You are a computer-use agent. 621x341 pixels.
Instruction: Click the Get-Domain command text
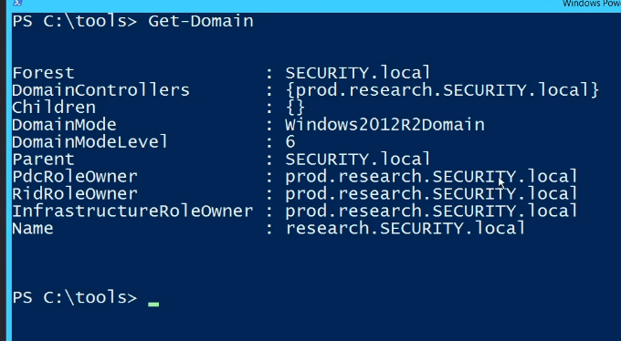click(x=201, y=21)
